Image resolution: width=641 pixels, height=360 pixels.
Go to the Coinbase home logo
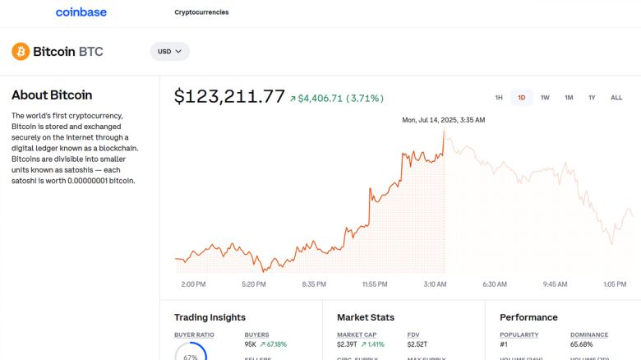click(x=81, y=12)
